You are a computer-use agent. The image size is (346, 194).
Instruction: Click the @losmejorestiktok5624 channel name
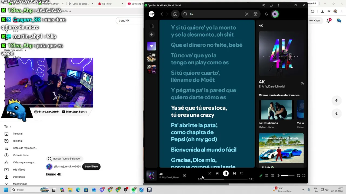(x=67, y=167)
